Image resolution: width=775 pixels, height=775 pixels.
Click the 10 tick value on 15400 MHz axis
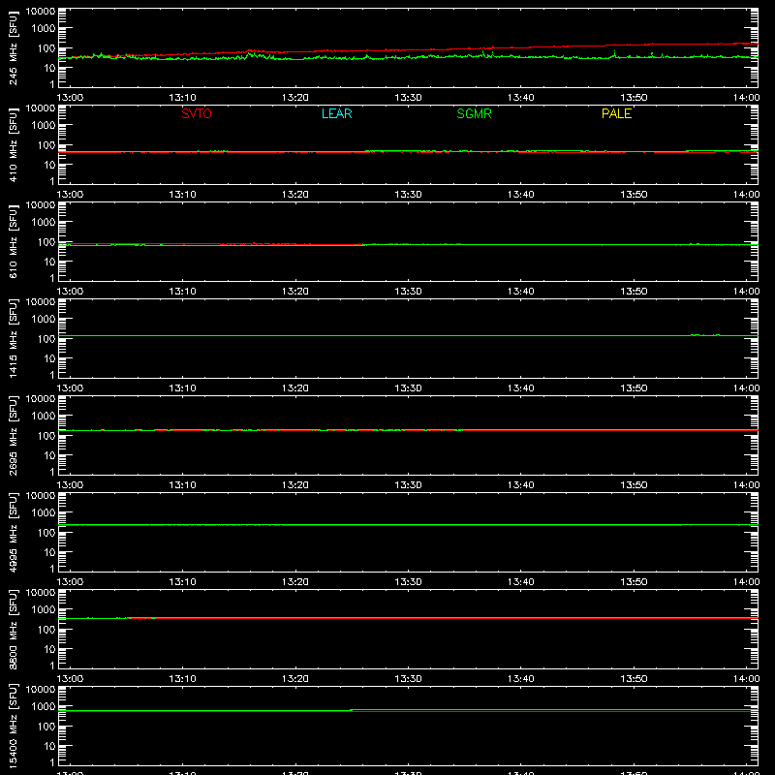(50, 746)
